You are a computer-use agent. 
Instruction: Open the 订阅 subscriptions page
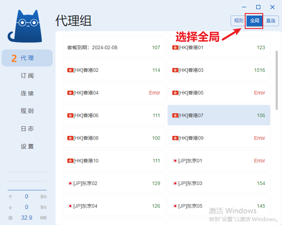27,76
